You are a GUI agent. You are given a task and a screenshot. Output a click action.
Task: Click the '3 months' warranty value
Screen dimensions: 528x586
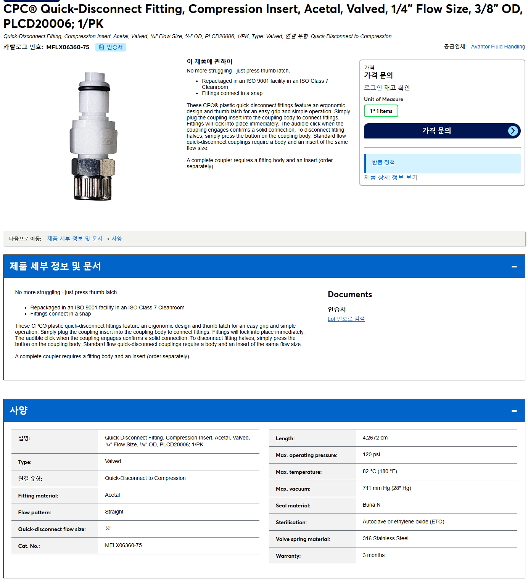click(x=373, y=555)
